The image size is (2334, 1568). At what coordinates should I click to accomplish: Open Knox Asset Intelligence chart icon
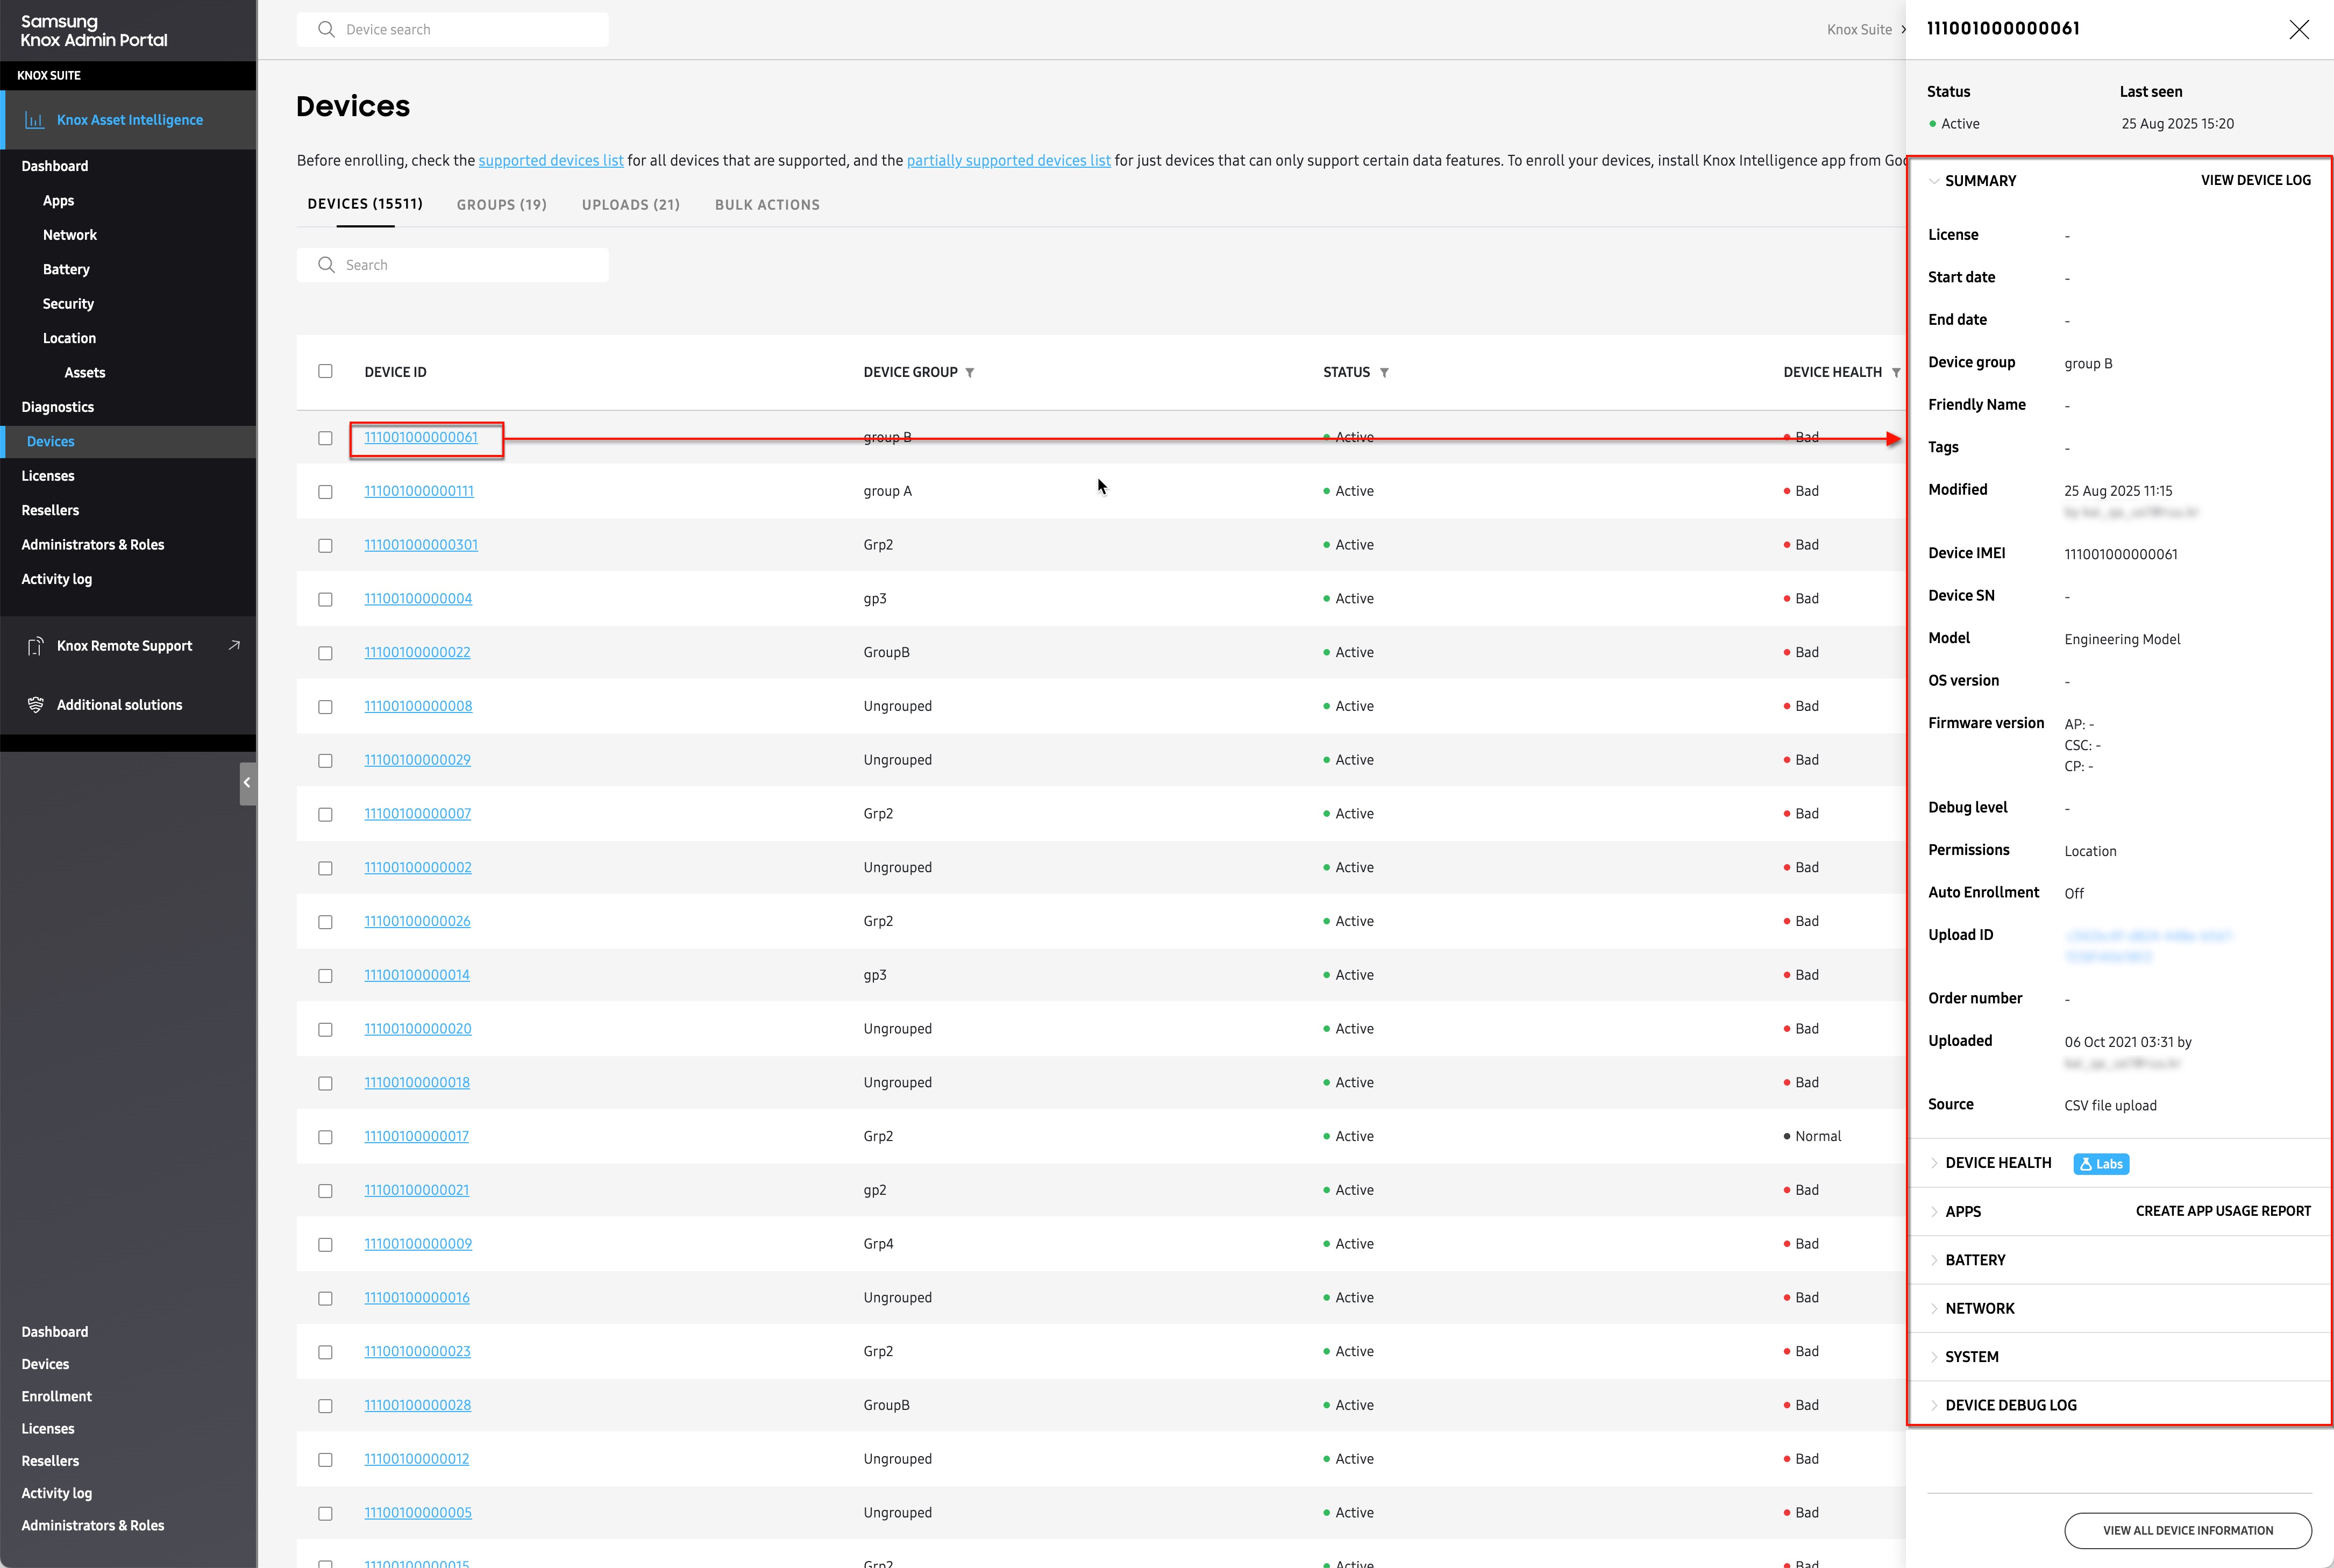click(x=34, y=120)
